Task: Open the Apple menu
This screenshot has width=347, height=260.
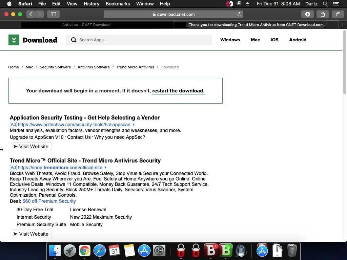Action: (9, 4)
